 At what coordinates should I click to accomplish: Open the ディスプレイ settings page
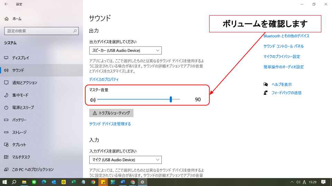tap(21, 58)
